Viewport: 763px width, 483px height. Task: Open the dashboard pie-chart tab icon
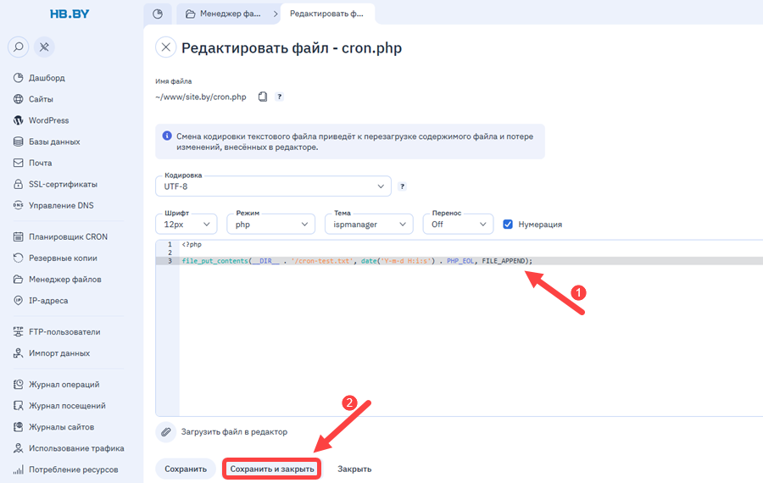point(158,14)
